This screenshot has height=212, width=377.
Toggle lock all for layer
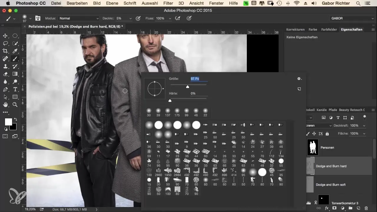pos(327,133)
